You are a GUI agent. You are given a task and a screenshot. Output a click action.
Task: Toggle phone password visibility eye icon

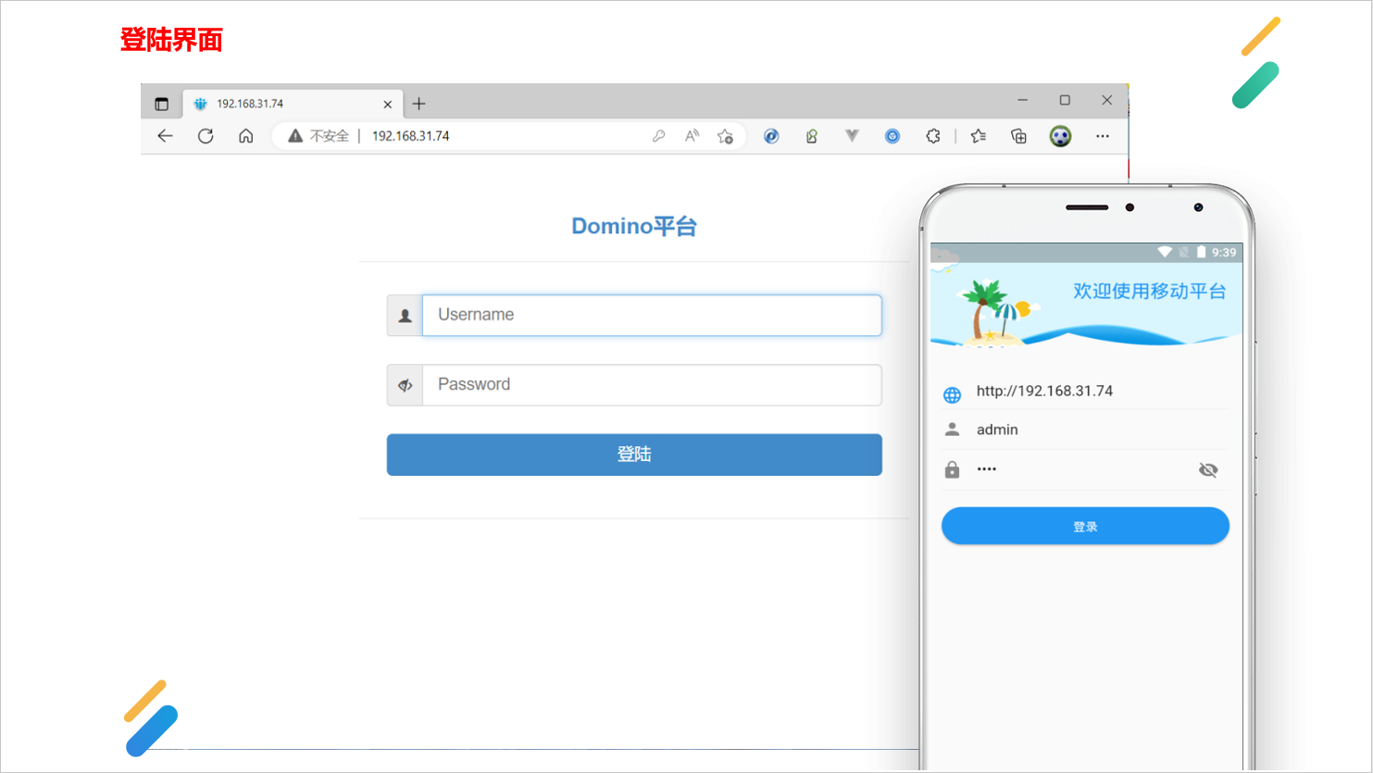(1208, 470)
